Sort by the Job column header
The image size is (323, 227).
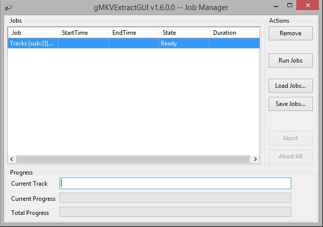[33, 33]
